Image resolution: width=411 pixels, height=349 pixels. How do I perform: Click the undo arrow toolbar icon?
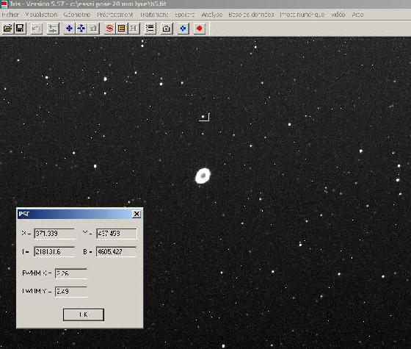[x=37, y=29]
